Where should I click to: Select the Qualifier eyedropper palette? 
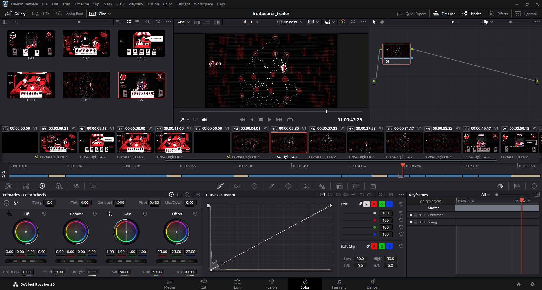(x=271, y=186)
